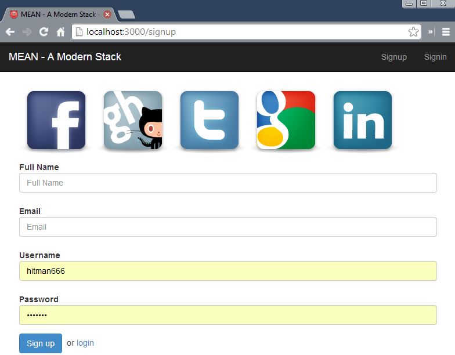Image resolution: width=455 pixels, height=355 pixels.
Task: Close the MEAN tab using its X
Action: click(x=107, y=15)
